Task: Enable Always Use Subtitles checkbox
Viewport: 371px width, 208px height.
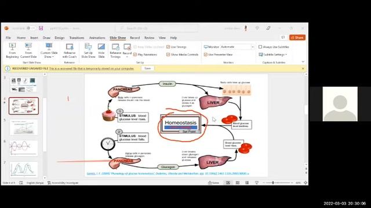Action: coord(260,47)
